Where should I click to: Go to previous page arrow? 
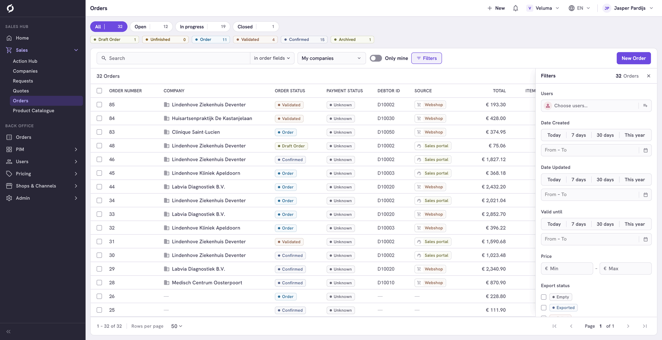571,326
